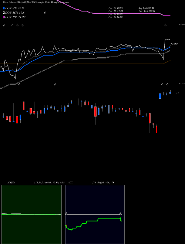Screen dimensions: 185x244
Task: Open the ADX indicator chart panel
Action: click(x=95, y=214)
